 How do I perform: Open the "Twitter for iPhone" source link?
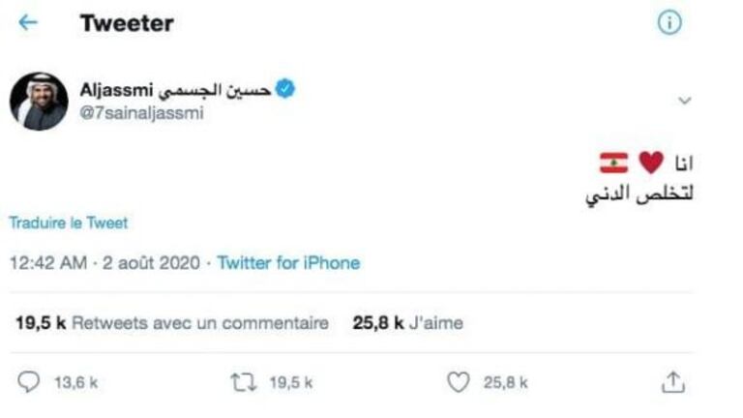coord(288,263)
